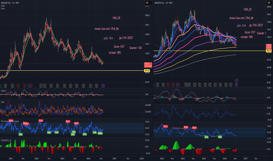The height and width of the screenshot is (161, 273).
Task: Click the 160,0 level on daily price axis
Action: [x=147, y=34]
